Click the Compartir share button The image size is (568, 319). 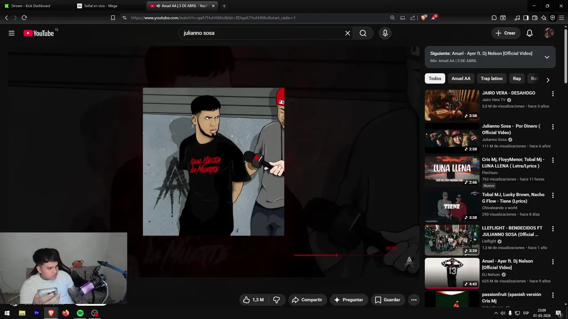click(x=307, y=300)
